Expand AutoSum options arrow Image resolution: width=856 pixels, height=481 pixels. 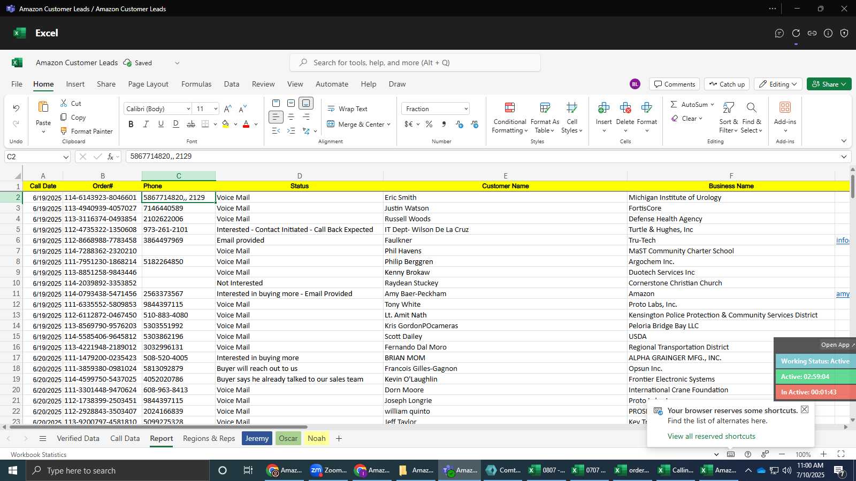pos(712,104)
